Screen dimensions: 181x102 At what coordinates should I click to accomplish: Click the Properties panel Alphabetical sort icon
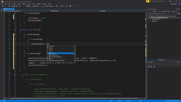(151, 67)
